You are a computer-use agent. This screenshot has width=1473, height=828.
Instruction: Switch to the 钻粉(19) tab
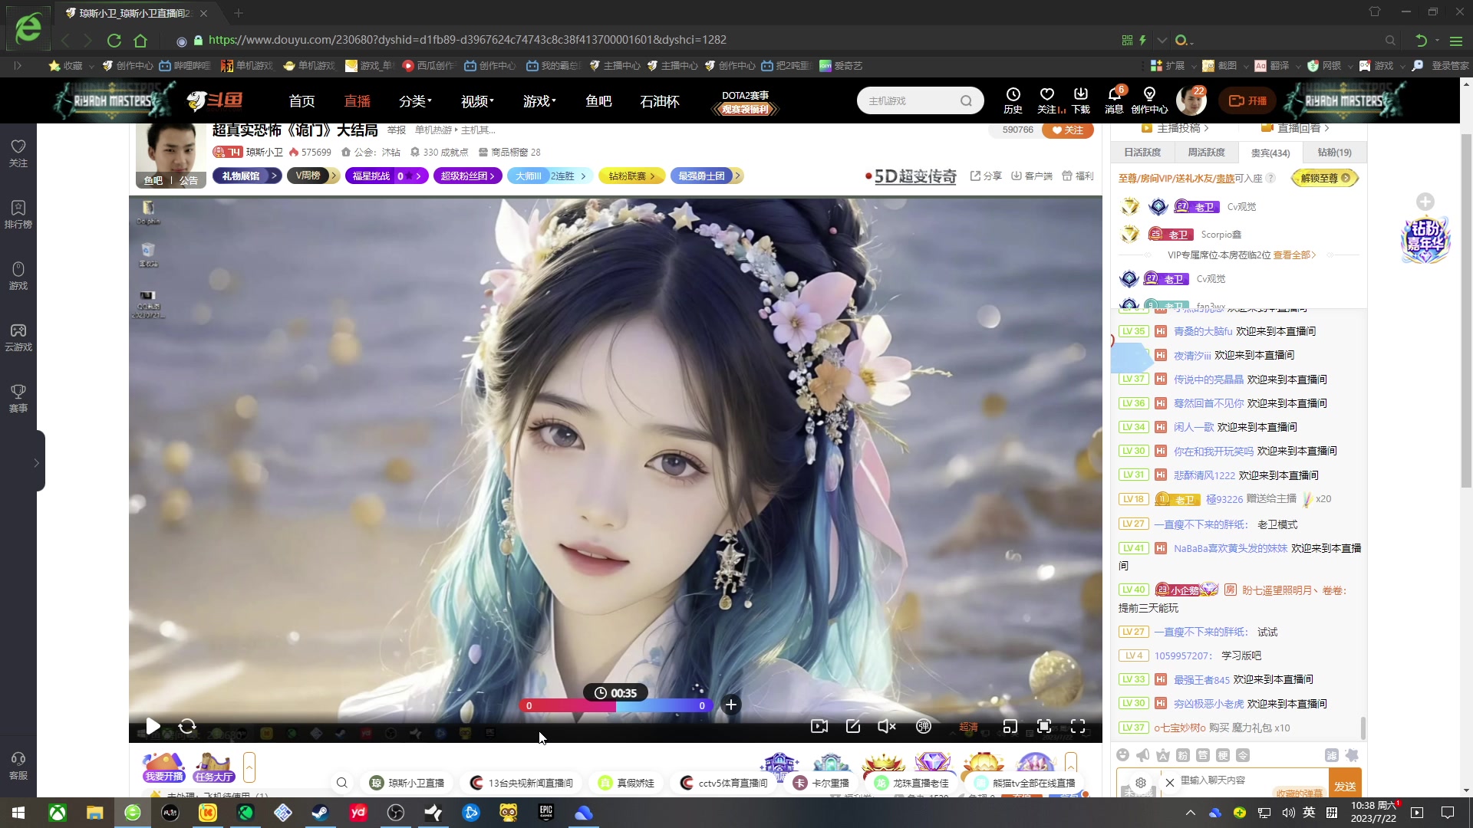[x=1335, y=153]
